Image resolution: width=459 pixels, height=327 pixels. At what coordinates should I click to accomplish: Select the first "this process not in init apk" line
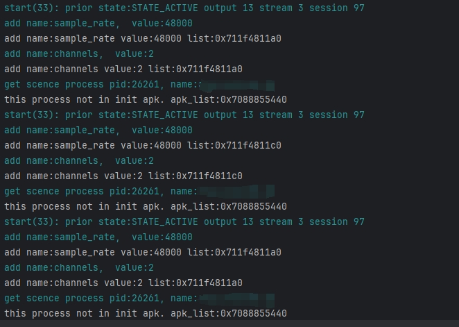pos(145,99)
